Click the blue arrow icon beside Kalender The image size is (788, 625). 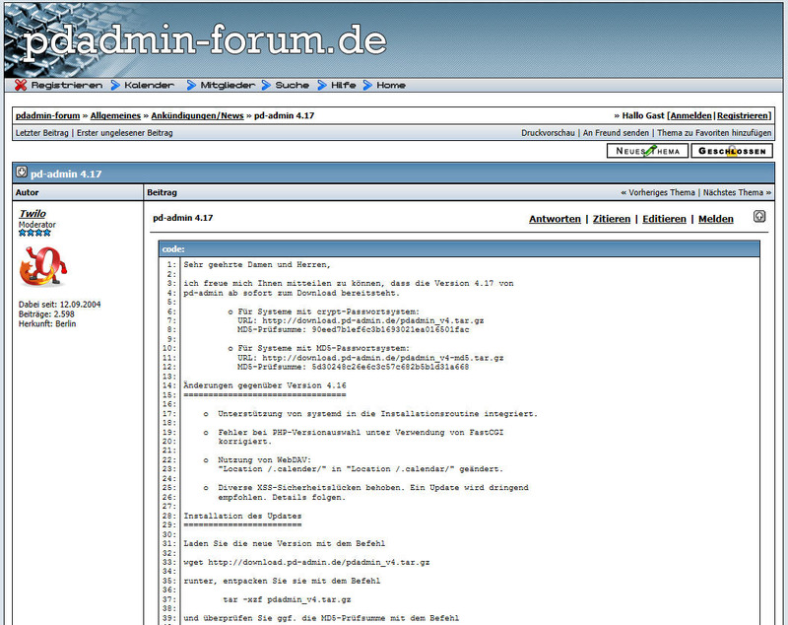click(x=116, y=86)
